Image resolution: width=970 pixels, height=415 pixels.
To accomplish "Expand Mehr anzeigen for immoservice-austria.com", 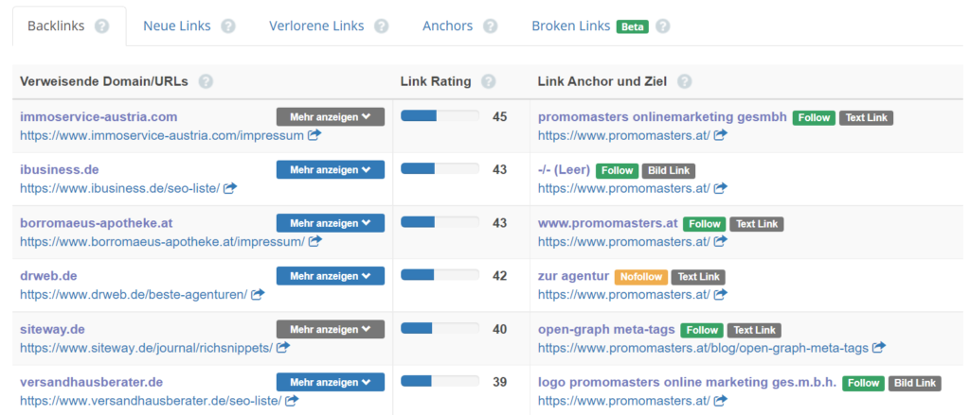I will coord(330,117).
